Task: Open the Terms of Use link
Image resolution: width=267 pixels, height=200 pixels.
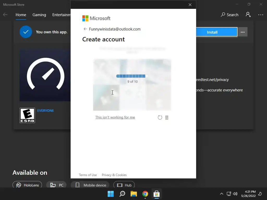Action: point(88,175)
